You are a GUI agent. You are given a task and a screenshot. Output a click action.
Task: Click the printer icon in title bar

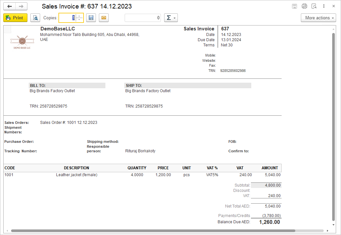(304, 6)
